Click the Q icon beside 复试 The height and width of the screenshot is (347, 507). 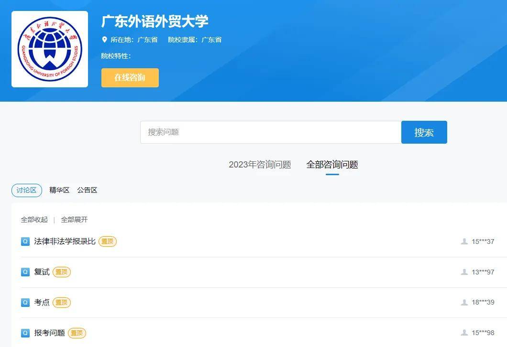tap(25, 272)
